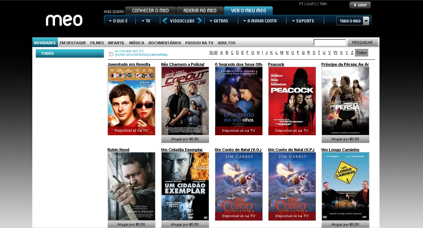Switch to Conhecer o MEO tab
The image size is (423, 228).
point(150,11)
